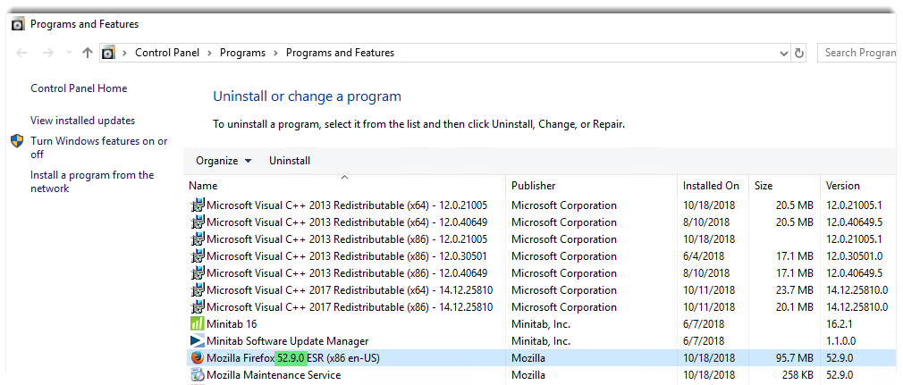Click installer icon of Visual C++ 2013 (x86) 12.0.30501
The height and width of the screenshot is (385, 903).
click(x=198, y=256)
